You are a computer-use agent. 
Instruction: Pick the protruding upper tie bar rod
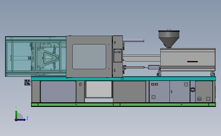(133, 41)
